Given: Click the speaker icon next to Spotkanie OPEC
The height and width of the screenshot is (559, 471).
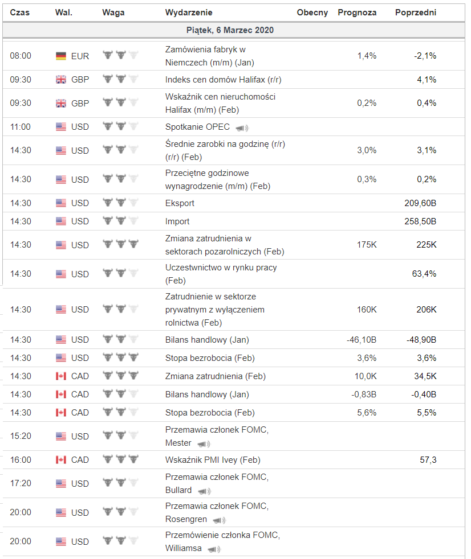Looking at the screenshot, I should click(242, 128).
